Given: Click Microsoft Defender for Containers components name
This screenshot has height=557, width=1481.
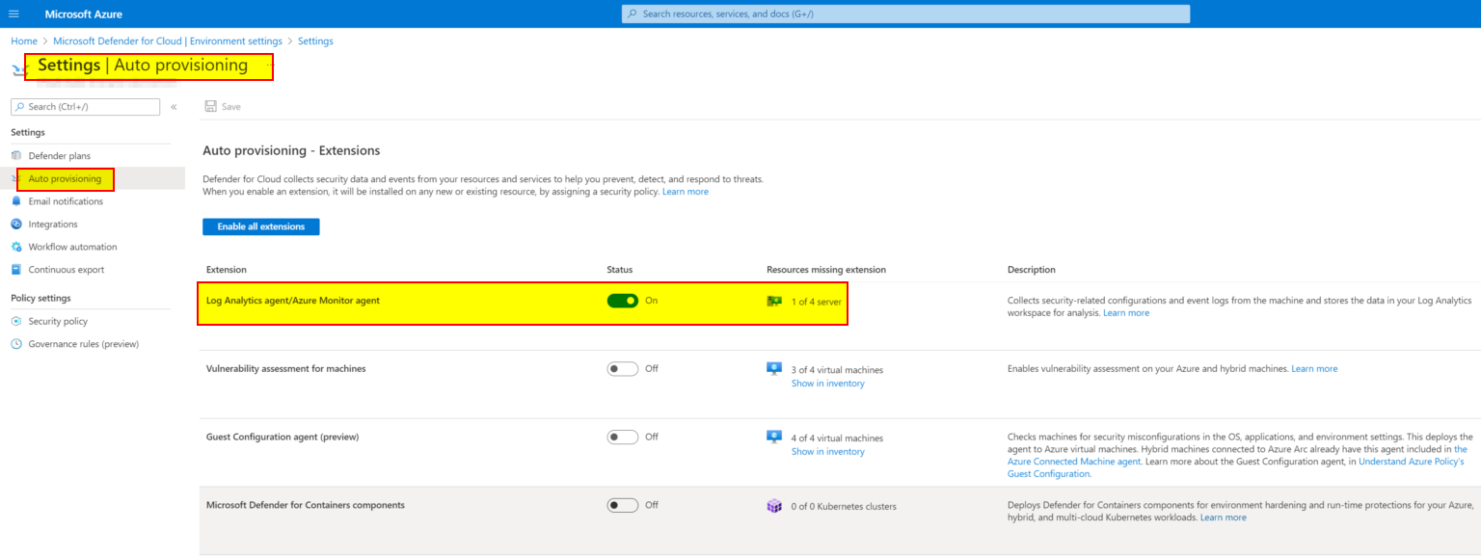Looking at the screenshot, I should [306, 505].
